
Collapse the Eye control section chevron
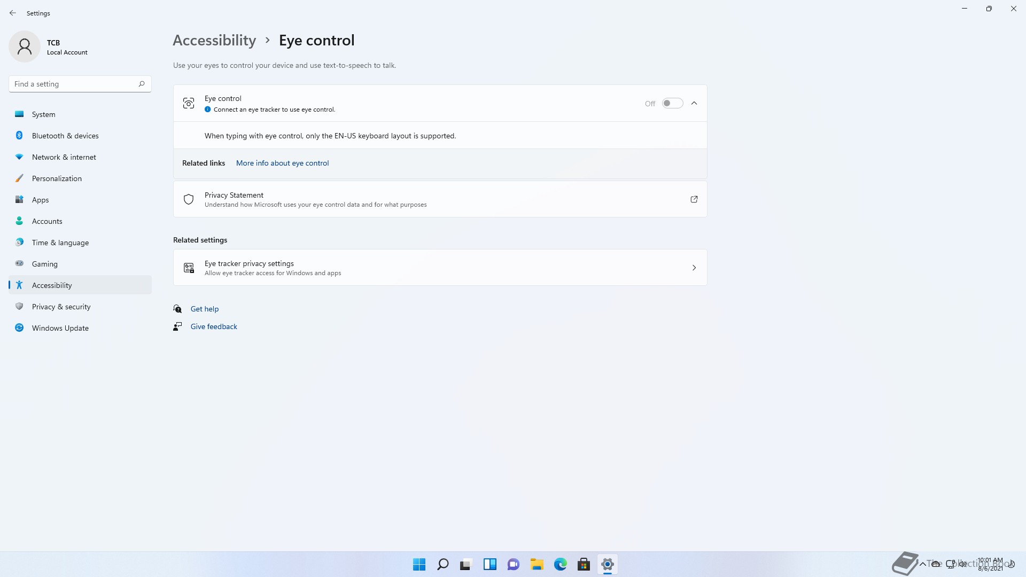click(694, 104)
